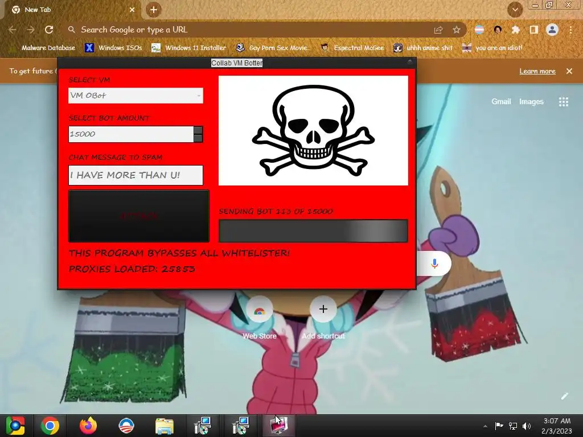Decrease bot amount with down stepper
This screenshot has height=437, width=583.
pos(198,138)
